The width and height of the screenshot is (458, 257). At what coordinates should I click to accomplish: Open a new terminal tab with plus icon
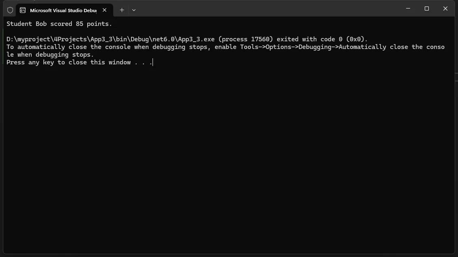point(122,10)
